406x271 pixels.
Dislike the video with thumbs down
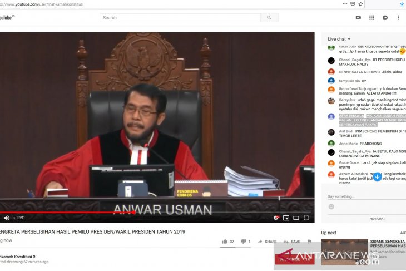[x=245, y=242]
